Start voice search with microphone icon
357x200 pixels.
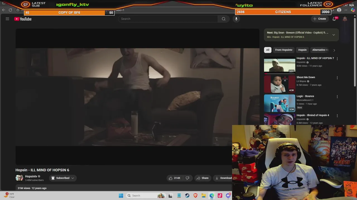click(x=236, y=19)
